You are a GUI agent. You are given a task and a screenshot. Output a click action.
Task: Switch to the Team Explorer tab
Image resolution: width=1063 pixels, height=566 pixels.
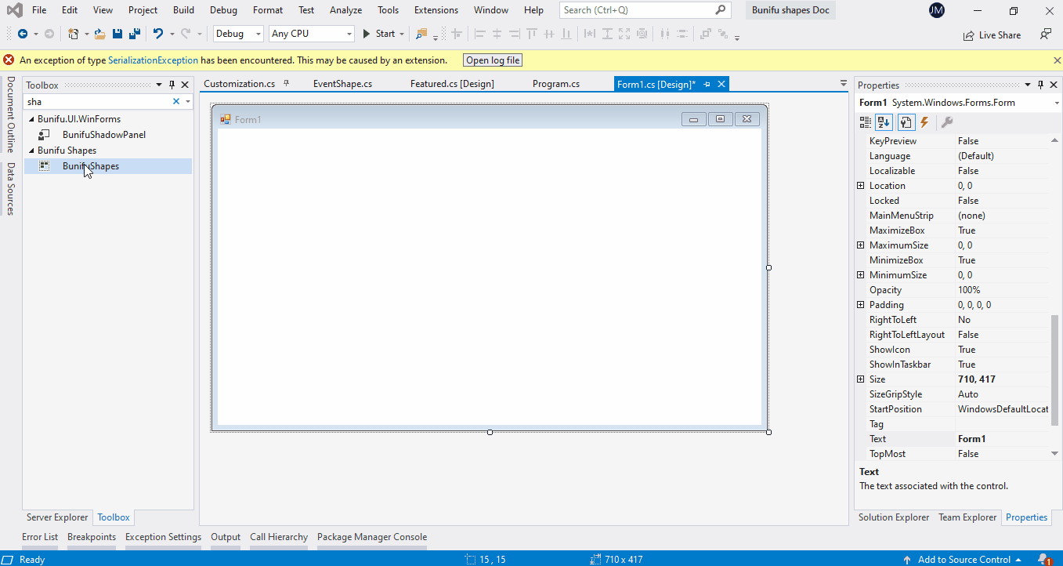pyautogui.click(x=967, y=517)
